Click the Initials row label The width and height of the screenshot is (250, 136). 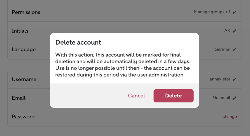(x=20, y=31)
